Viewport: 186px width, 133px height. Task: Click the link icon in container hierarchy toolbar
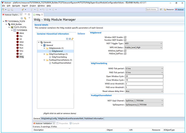(x=72, y=39)
